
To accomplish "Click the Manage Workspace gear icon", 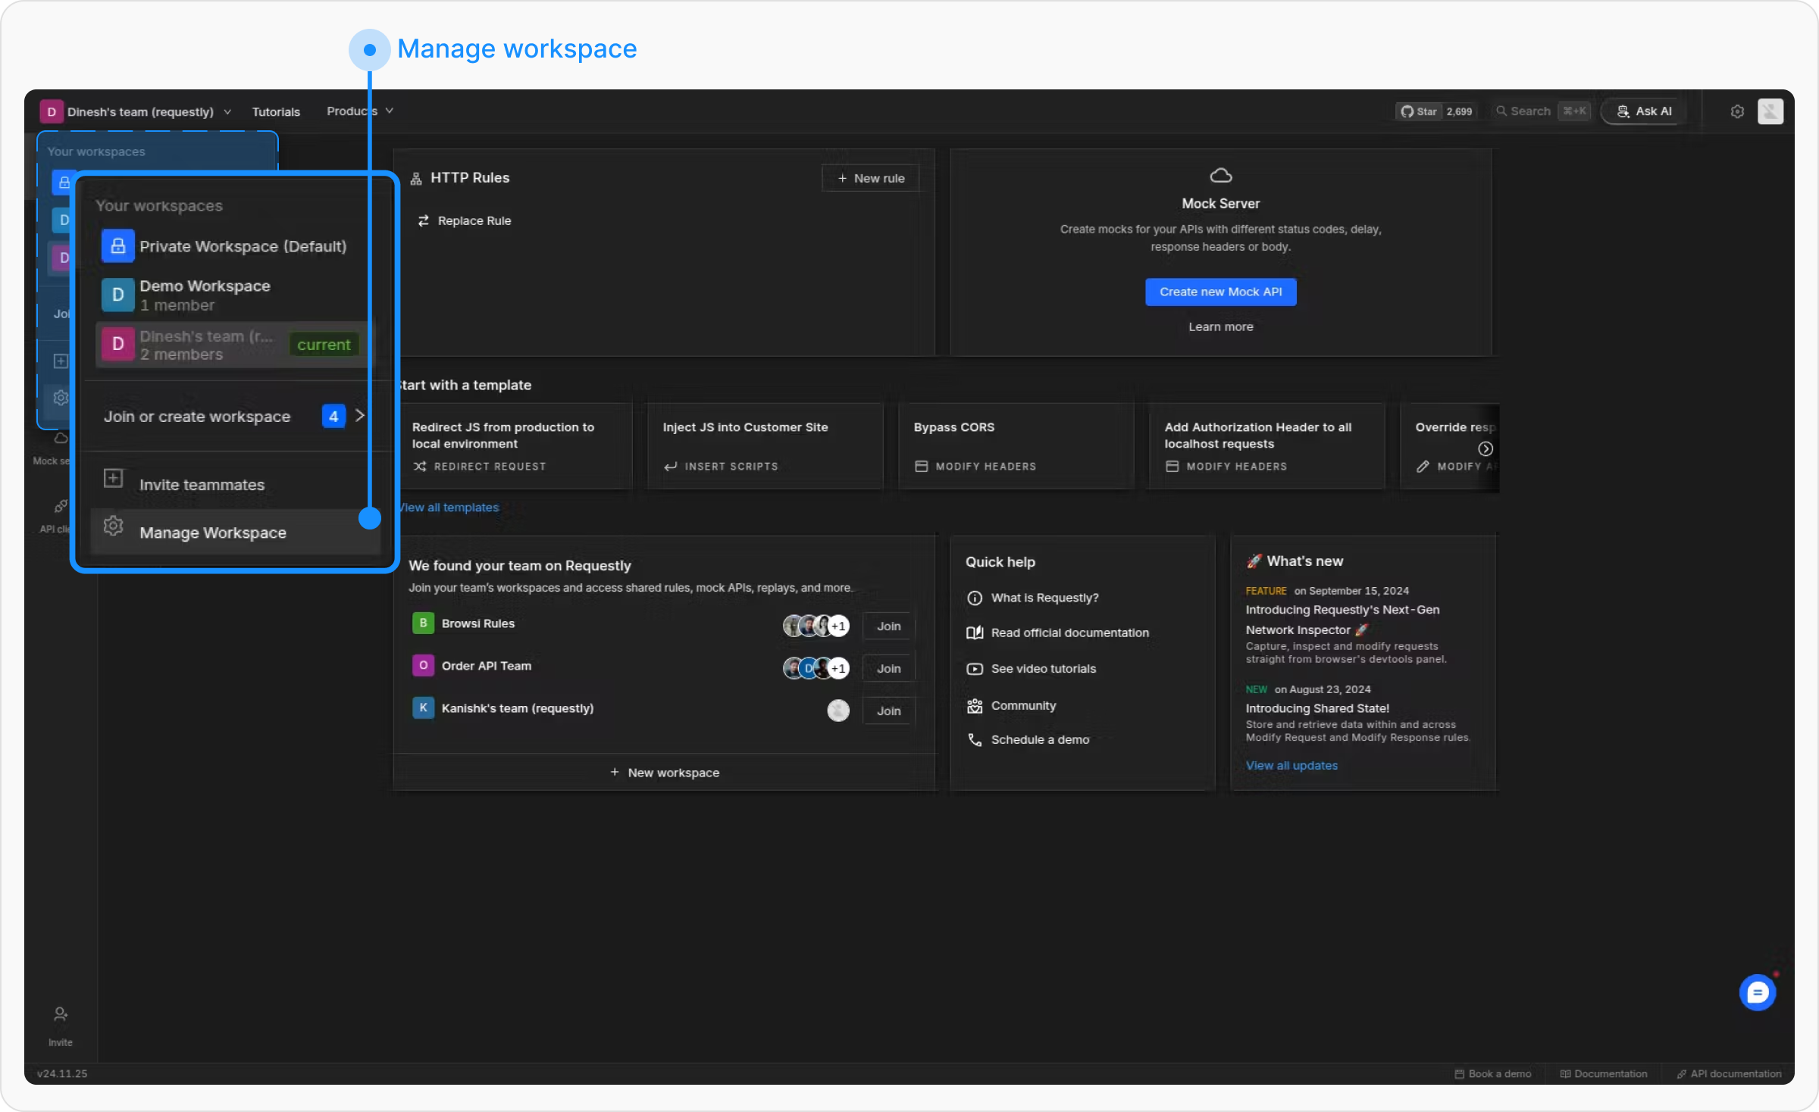I will (114, 526).
